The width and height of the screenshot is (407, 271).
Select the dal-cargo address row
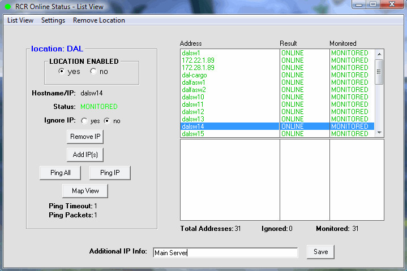coord(277,75)
